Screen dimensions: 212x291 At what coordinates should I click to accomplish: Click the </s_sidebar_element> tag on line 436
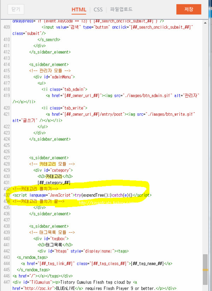tap(50, 214)
